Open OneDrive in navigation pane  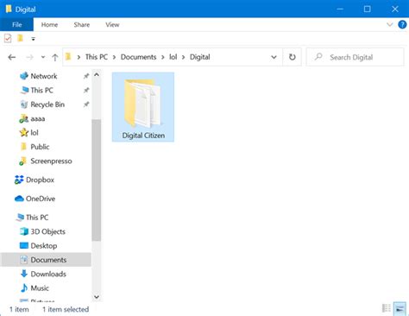click(x=41, y=199)
